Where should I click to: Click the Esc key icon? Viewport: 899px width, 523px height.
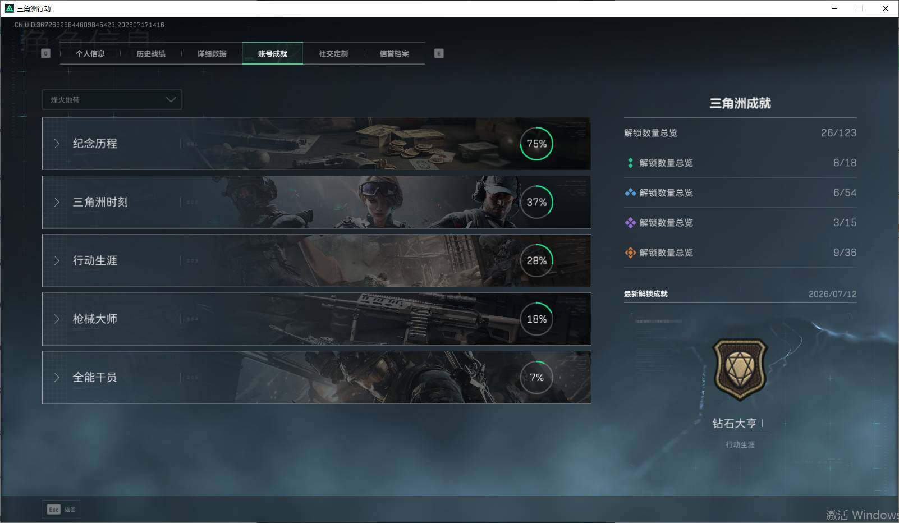53,510
